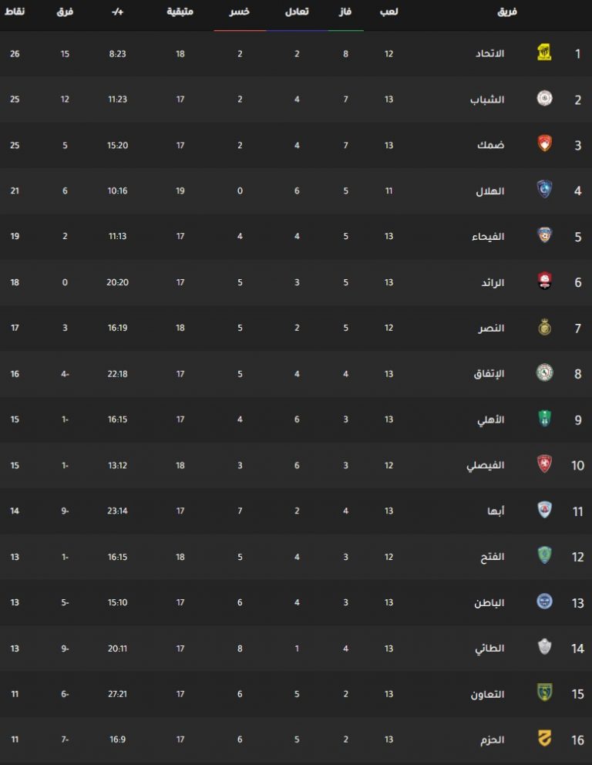Click the Al-Nassr yellow emblem
Image resolution: width=592 pixels, height=765 pixels.
544,327
